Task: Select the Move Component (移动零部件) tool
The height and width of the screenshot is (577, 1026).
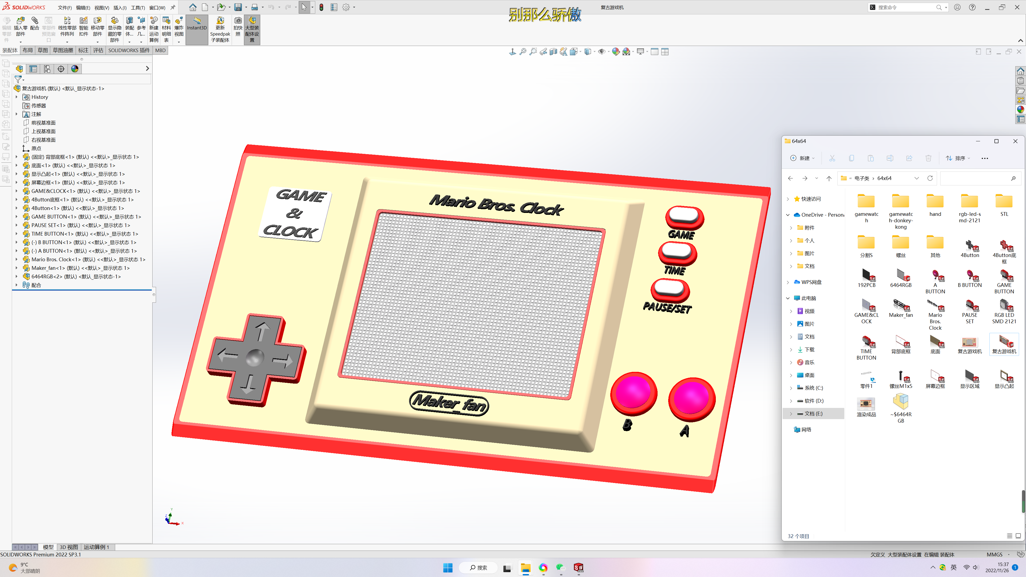Action: coord(97,27)
